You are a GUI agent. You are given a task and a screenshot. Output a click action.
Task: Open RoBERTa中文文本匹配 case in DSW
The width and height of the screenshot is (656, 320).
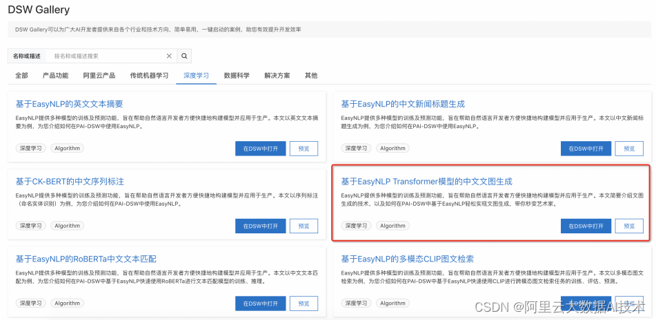(x=261, y=303)
